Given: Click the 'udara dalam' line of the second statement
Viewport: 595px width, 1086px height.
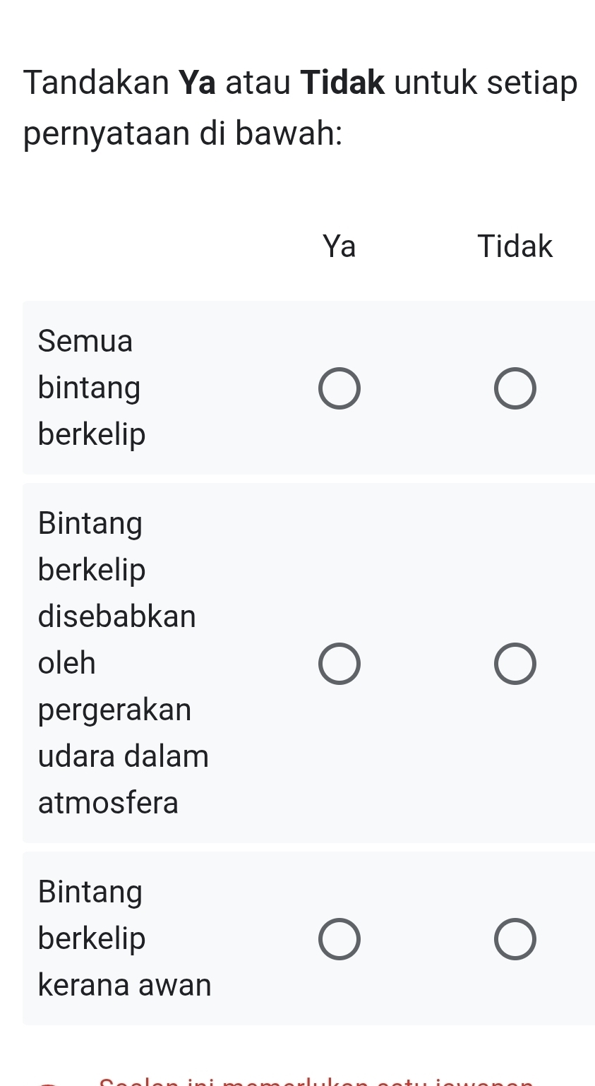Looking at the screenshot, I should click(124, 756).
